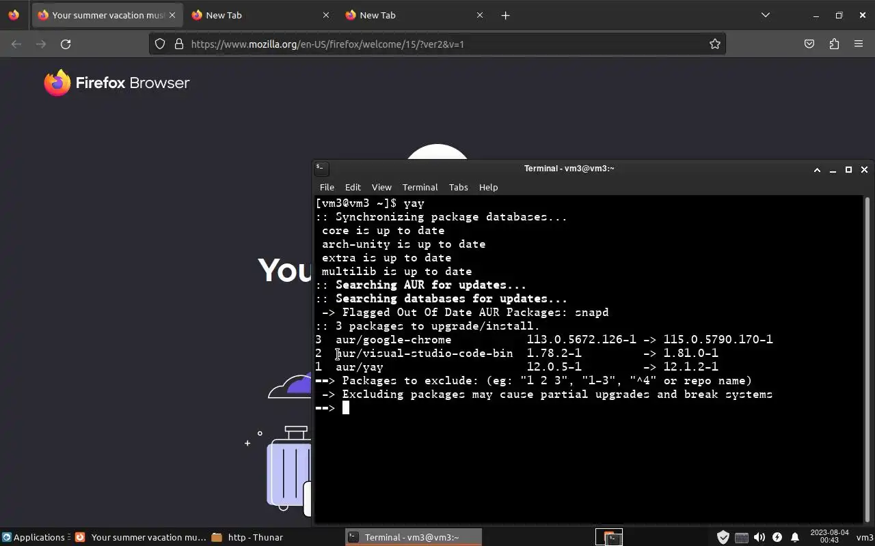Click 'aur/visual-studio-code-bin' text in terminal

point(424,353)
